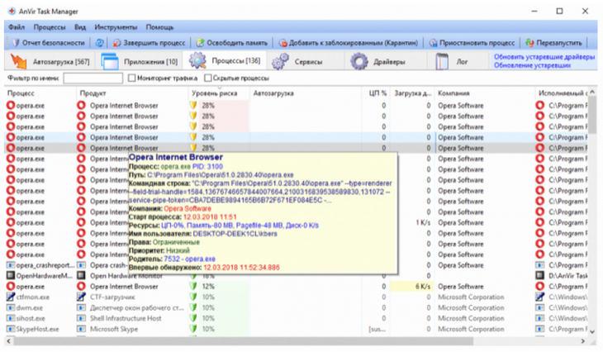This screenshot has width=603, height=352.
Task: Click the green shield on SkypeHost.exe row
Action: tap(193, 329)
